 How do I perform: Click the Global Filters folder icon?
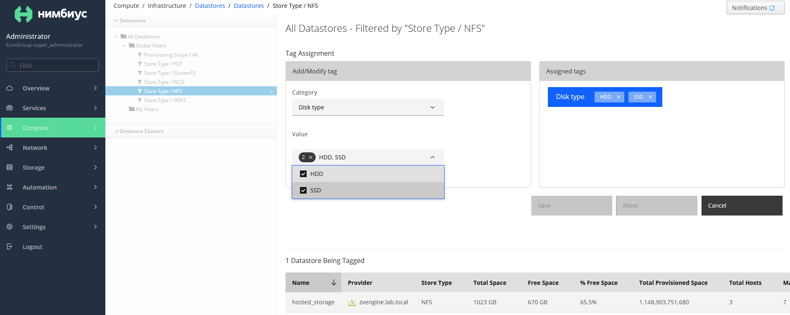click(x=132, y=45)
